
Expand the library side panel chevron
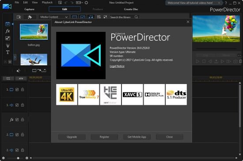coord(15,57)
